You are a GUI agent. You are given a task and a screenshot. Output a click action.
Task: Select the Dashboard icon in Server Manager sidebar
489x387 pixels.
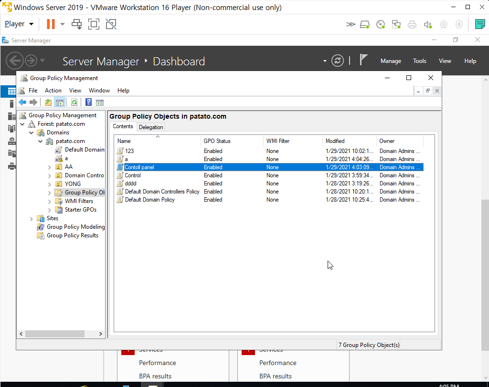click(11, 92)
